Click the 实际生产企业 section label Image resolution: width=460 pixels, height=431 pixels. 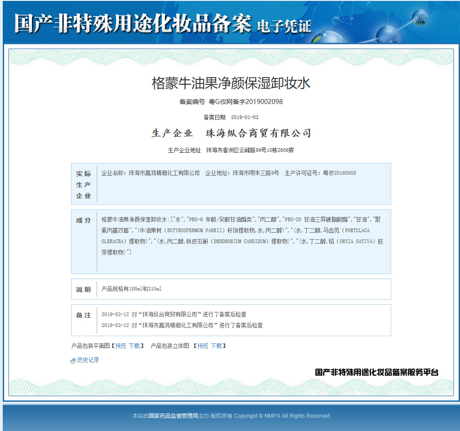tap(83, 185)
